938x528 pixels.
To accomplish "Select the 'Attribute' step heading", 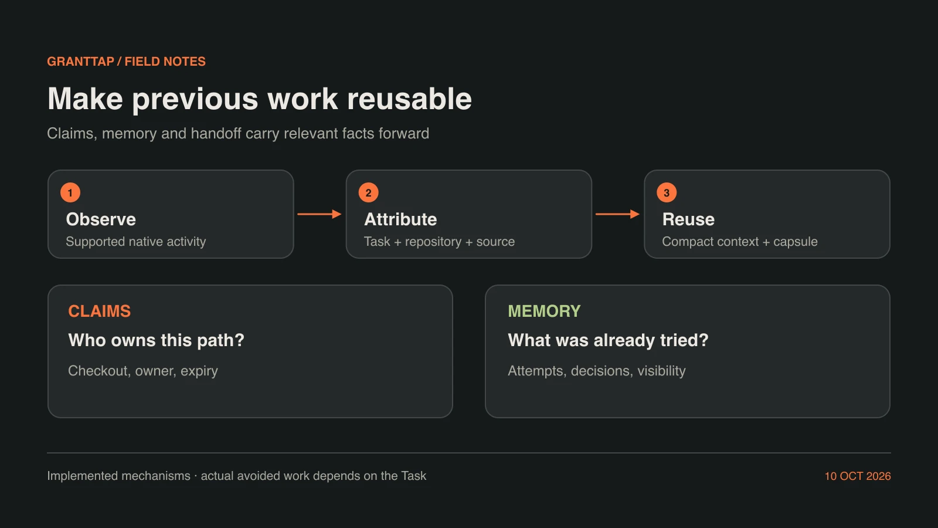I will point(400,219).
